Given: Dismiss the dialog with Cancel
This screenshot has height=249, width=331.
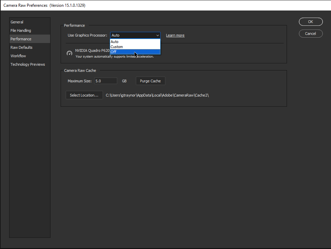Looking at the screenshot, I should 310,33.
